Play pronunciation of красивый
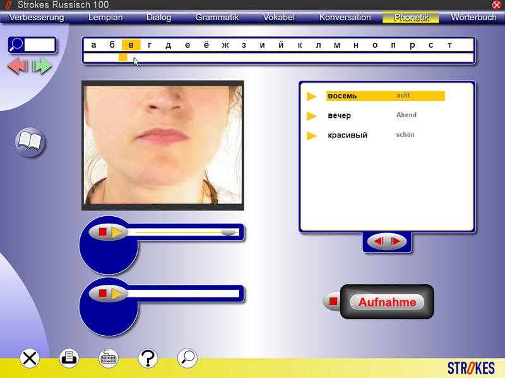Image resolution: width=505 pixels, height=378 pixels. [311, 135]
